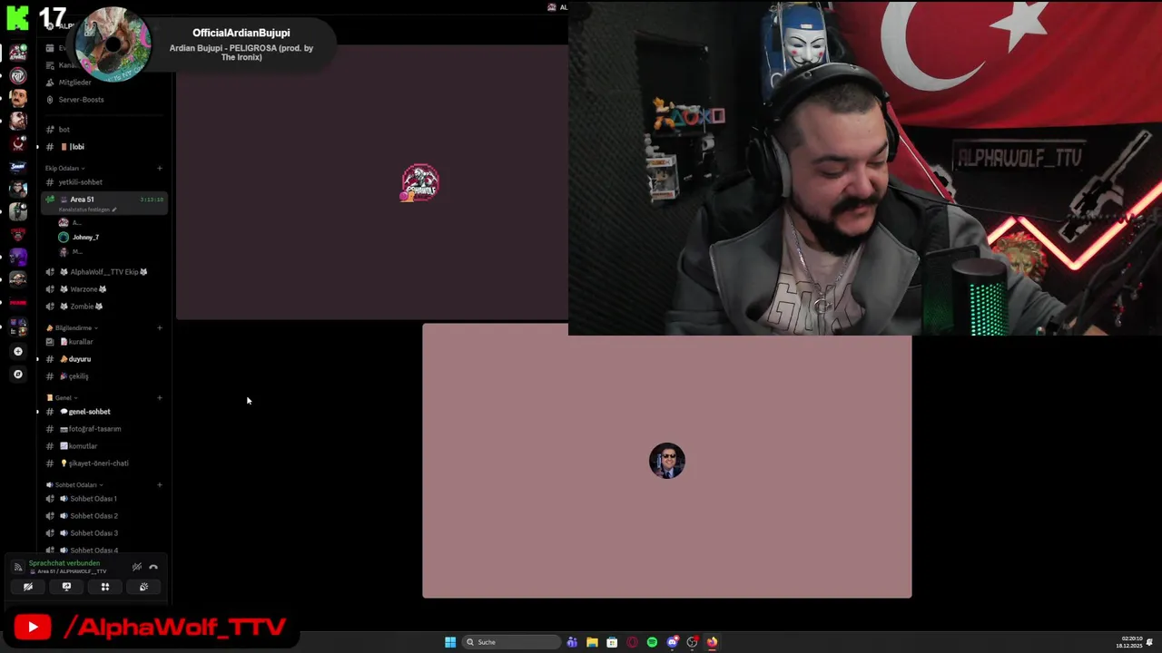Open the Server-Boosts entry
This screenshot has width=1162, height=653.
coord(81,100)
